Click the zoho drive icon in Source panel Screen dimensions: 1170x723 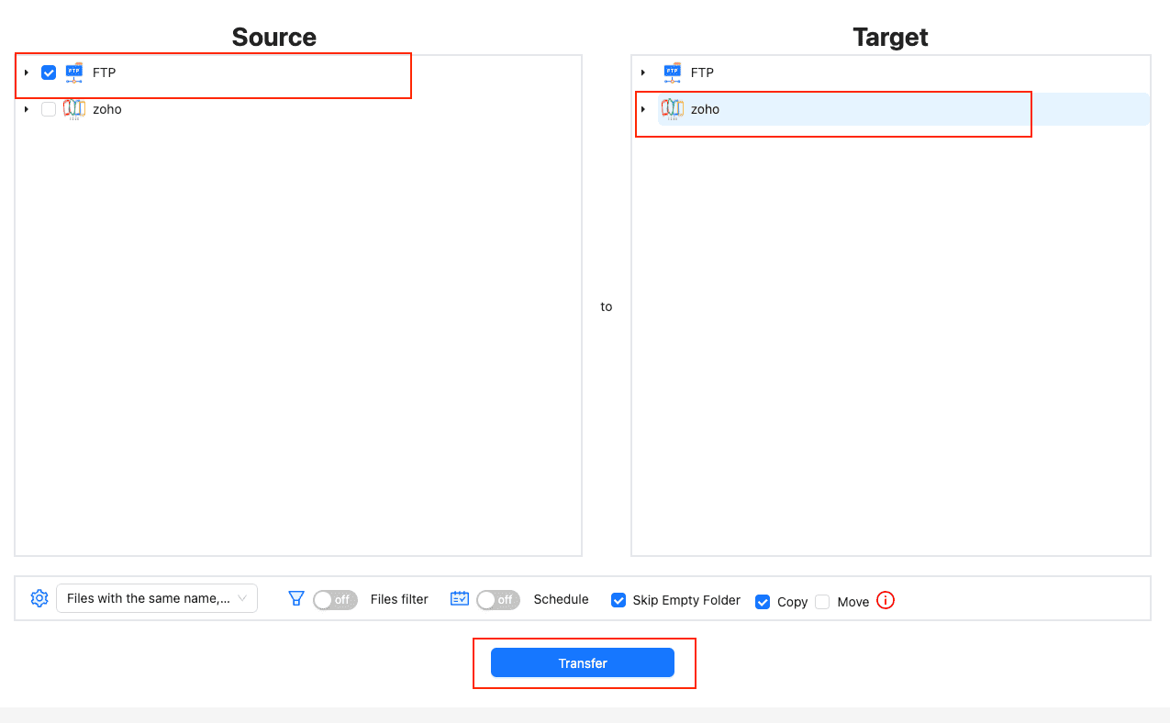click(x=74, y=108)
